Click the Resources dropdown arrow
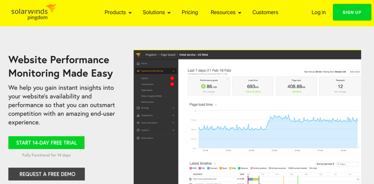 [240, 13]
